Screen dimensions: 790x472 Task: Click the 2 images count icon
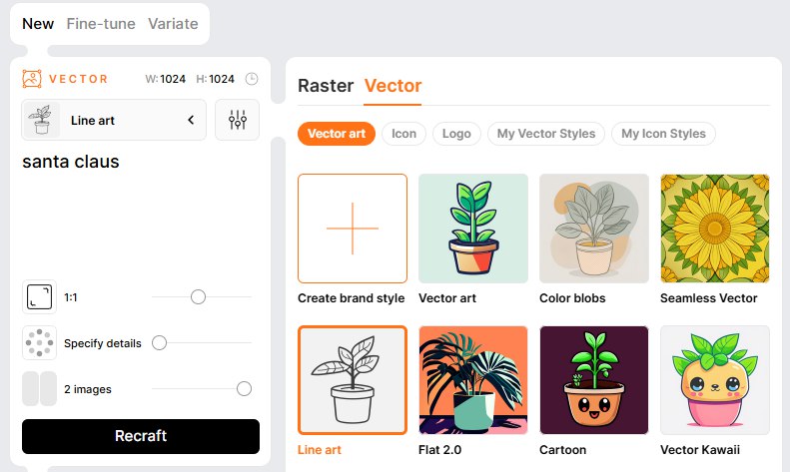click(x=39, y=388)
